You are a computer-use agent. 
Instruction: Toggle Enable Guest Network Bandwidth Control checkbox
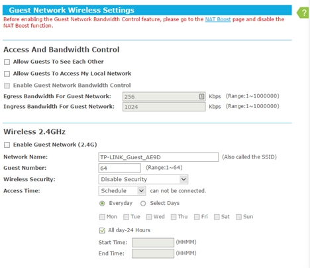(x=7, y=86)
